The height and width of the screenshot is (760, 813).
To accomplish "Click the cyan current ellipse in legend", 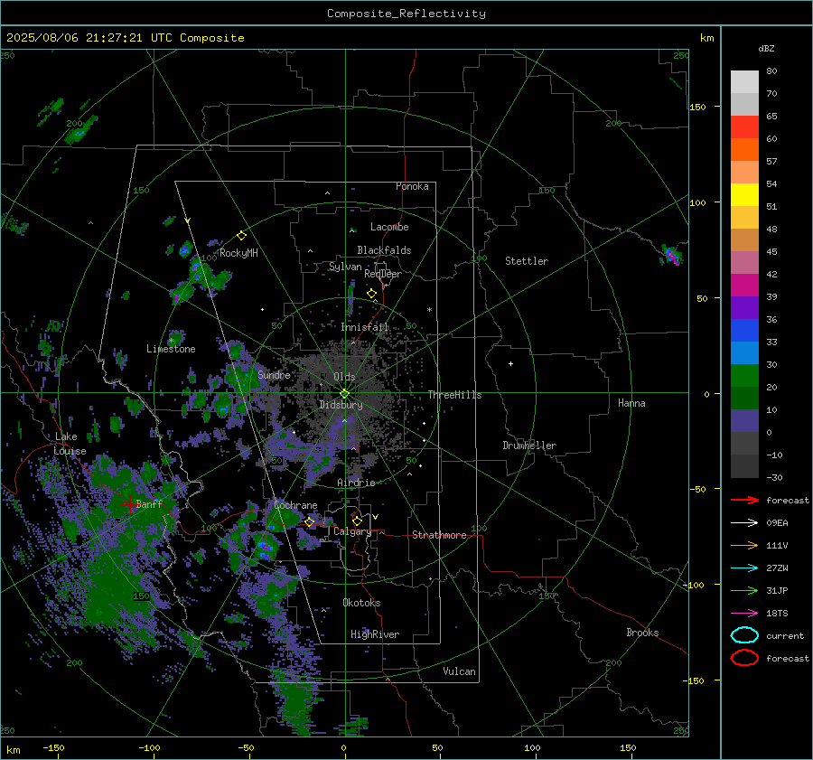I will (x=744, y=635).
